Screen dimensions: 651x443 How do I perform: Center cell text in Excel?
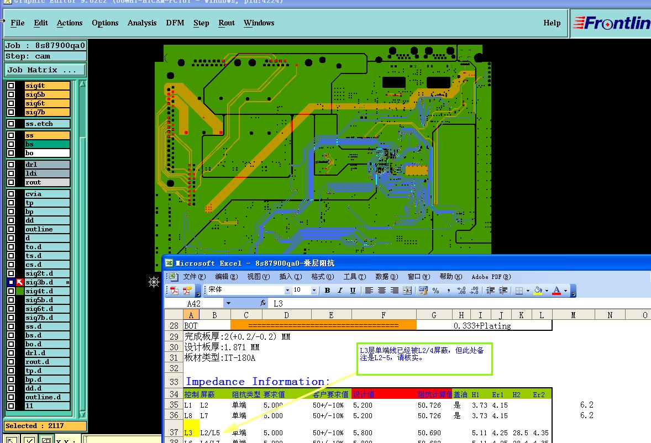(x=381, y=291)
